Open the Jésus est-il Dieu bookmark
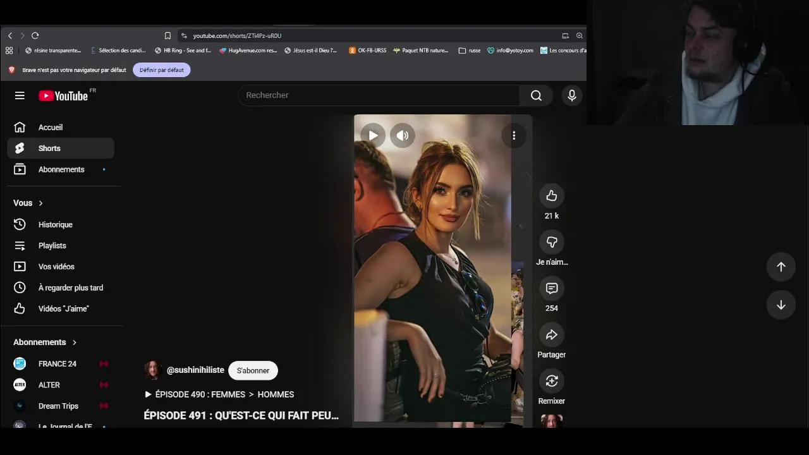The height and width of the screenshot is (455, 809). (x=311, y=51)
